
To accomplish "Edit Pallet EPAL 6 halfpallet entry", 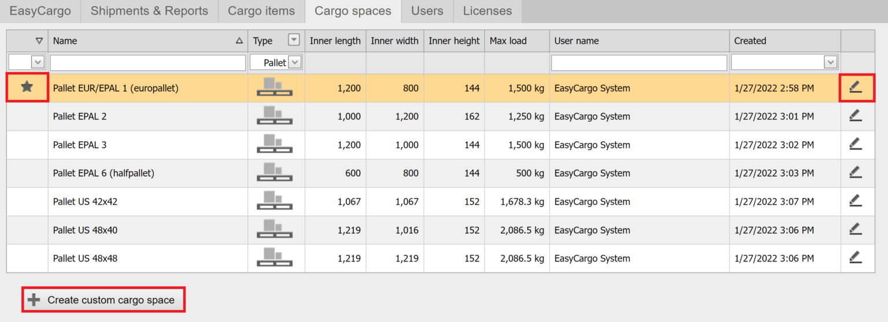I will pyautogui.click(x=856, y=173).
